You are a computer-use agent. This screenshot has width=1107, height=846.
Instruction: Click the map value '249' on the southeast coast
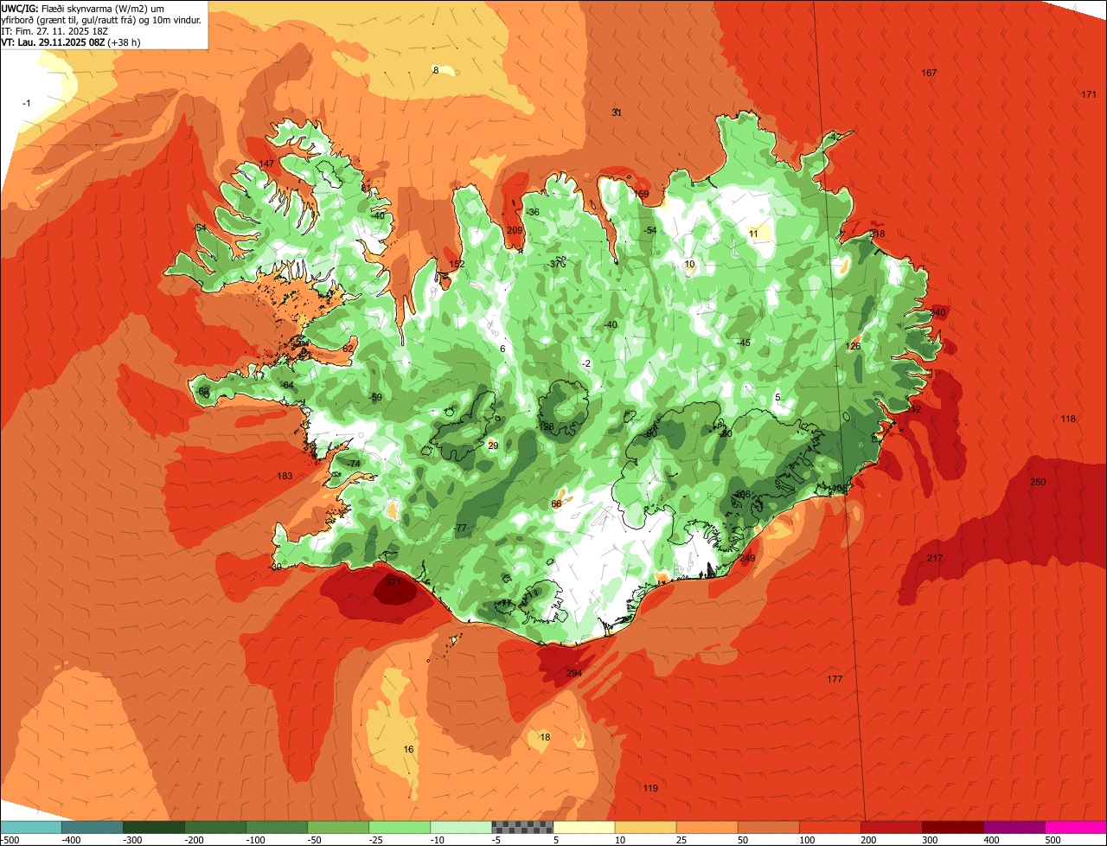[x=747, y=558]
